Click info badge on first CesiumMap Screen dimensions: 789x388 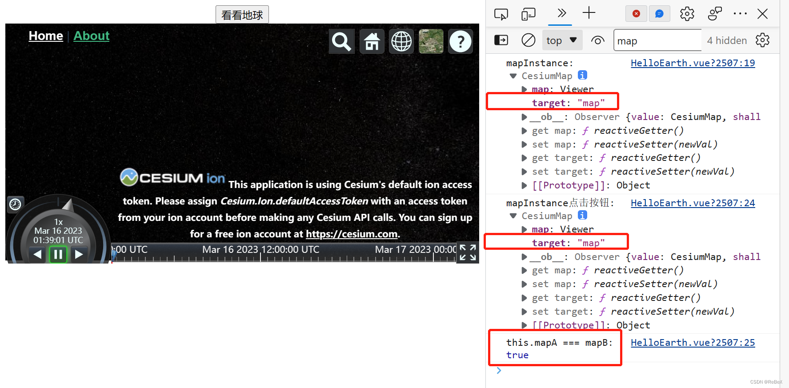click(x=582, y=75)
